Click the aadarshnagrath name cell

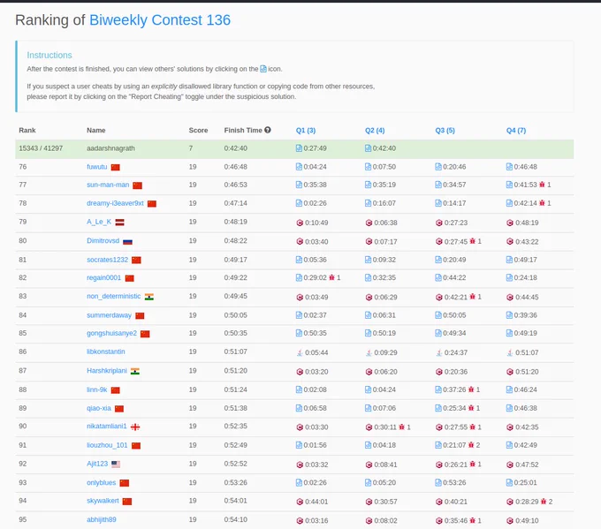110,148
